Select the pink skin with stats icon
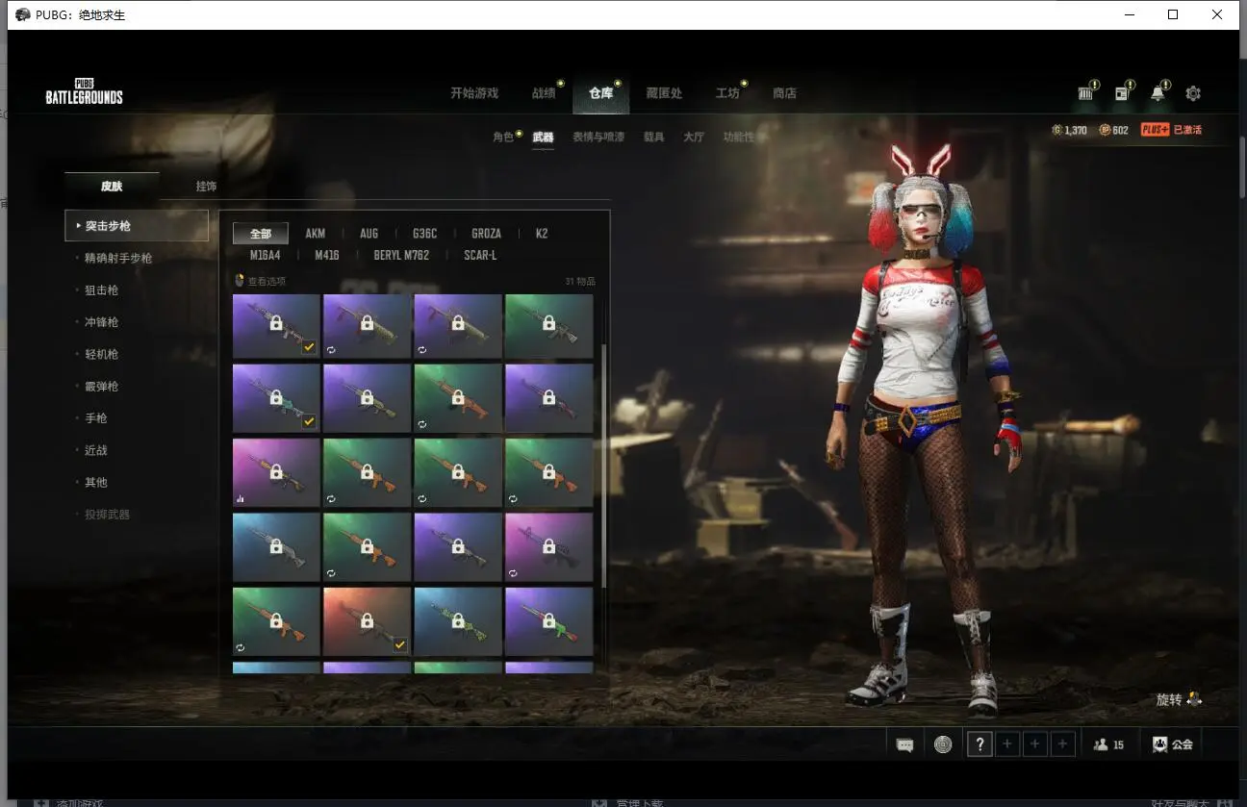This screenshot has width=1247, height=807. click(276, 472)
